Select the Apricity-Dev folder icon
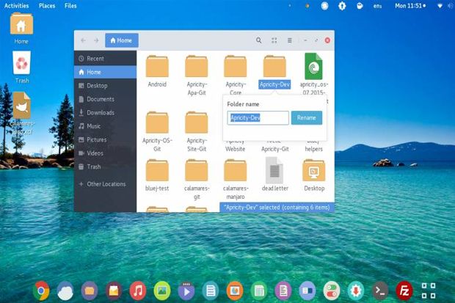 point(274,66)
